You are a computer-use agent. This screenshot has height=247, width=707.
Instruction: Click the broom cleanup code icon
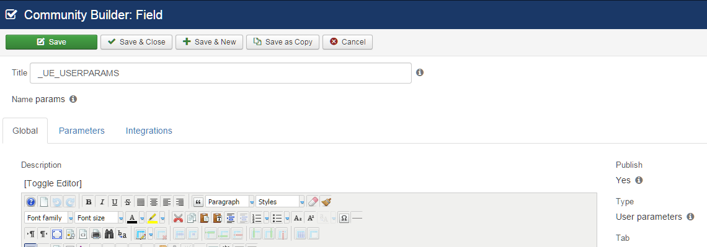[x=326, y=202]
